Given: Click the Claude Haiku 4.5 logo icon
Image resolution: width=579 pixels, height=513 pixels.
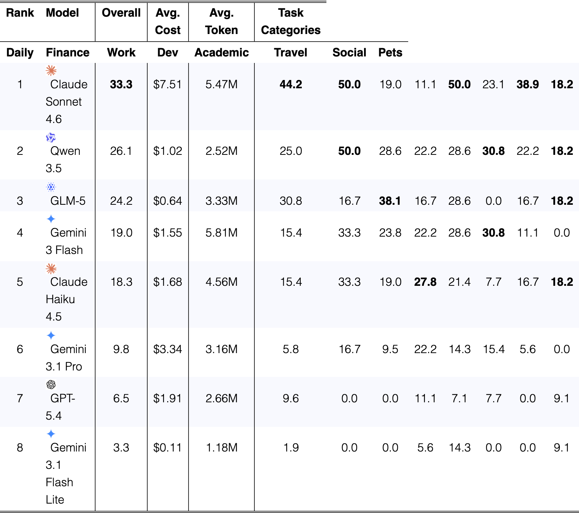Looking at the screenshot, I should point(51,268).
